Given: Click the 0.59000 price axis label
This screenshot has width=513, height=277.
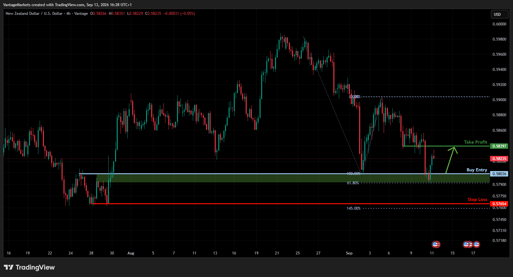Looking at the screenshot, I should [x=499, y=100].
